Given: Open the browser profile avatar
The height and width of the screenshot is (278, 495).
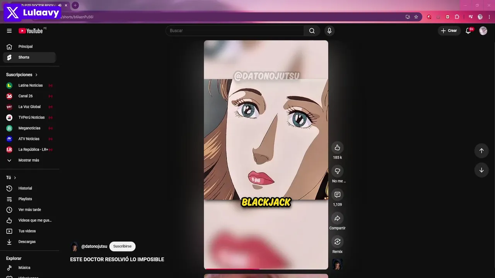Looking at the screenshot, I should click(x=480, y=17).
